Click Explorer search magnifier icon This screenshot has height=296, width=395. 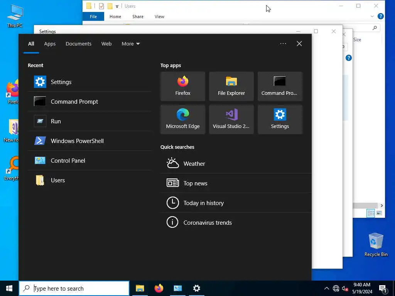(375, 28)
